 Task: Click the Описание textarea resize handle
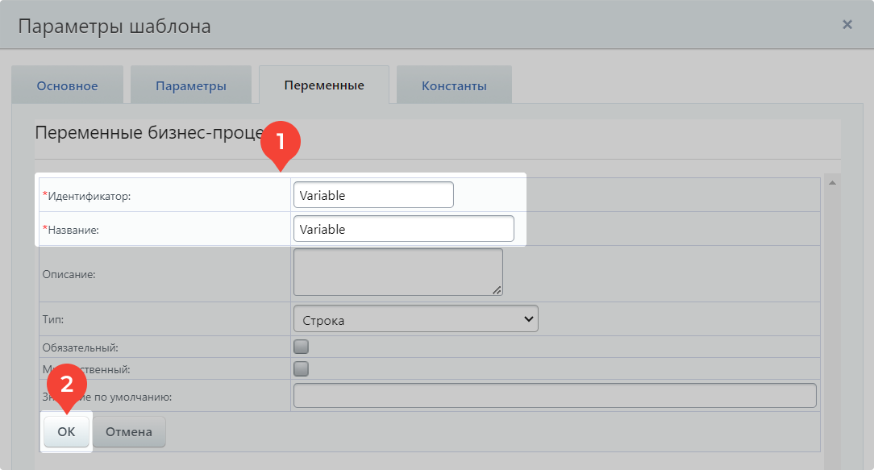click(x=497, y=290)
